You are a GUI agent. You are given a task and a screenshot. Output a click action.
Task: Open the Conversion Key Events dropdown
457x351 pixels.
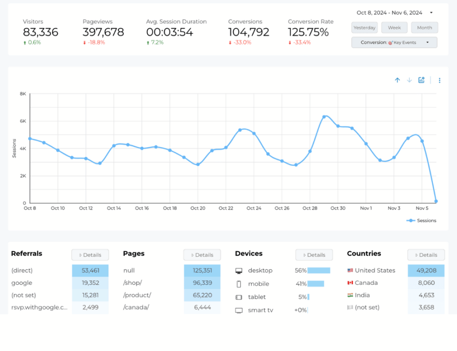(x=394, y=42)
